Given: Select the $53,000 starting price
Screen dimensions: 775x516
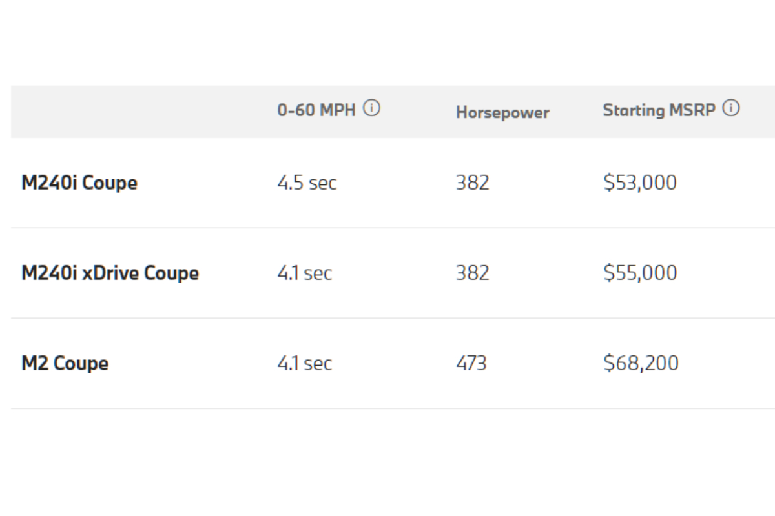Looking at the screenshot, I should [640, 183].
